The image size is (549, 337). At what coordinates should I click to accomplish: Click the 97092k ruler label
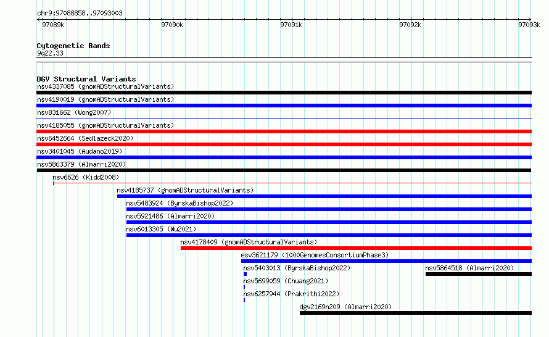coord(410,25)
